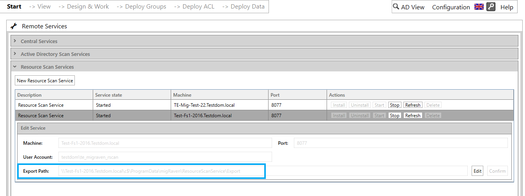The image size is (525, 196).
Task: Go to the Deploy Groups step
Action: click(141, 7)
